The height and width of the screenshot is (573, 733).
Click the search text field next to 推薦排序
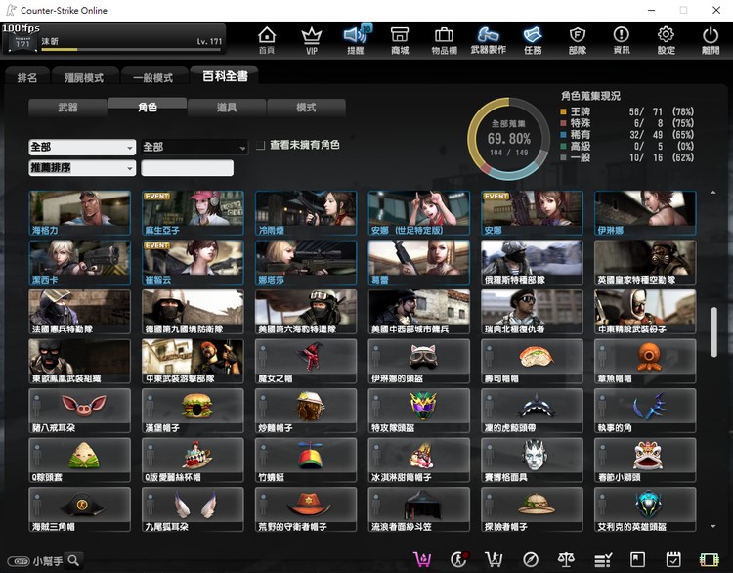coord(187,168)
